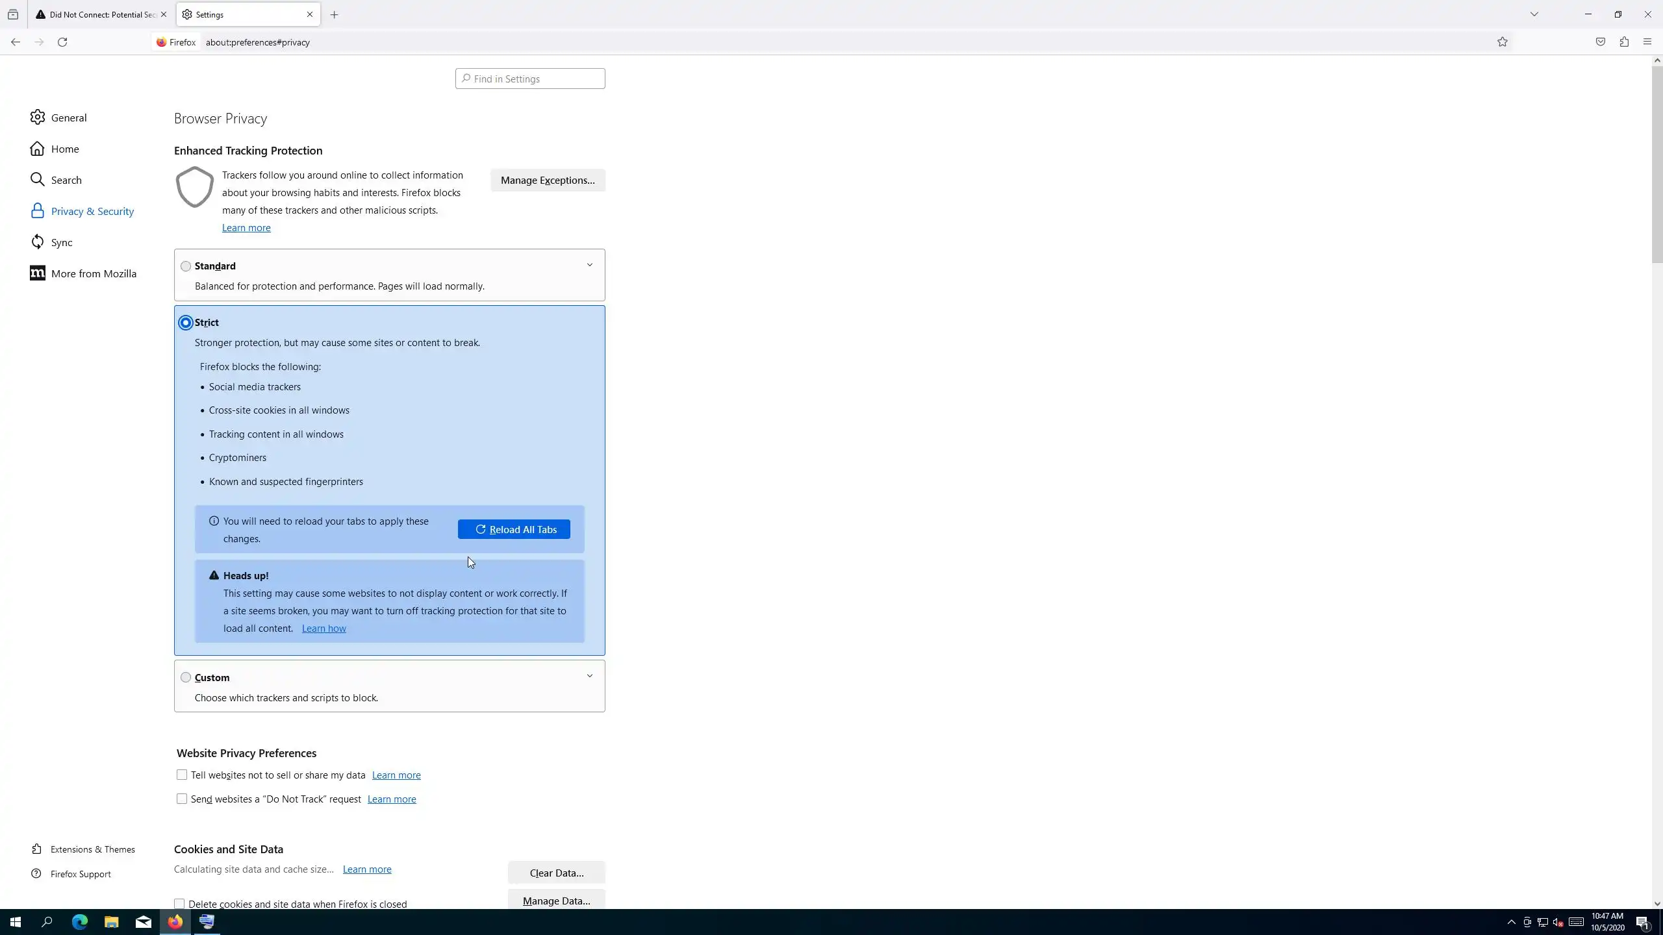
Task: Open Manage Exceptions dialog
Action: pyautogui.click(x=547, y=181)
